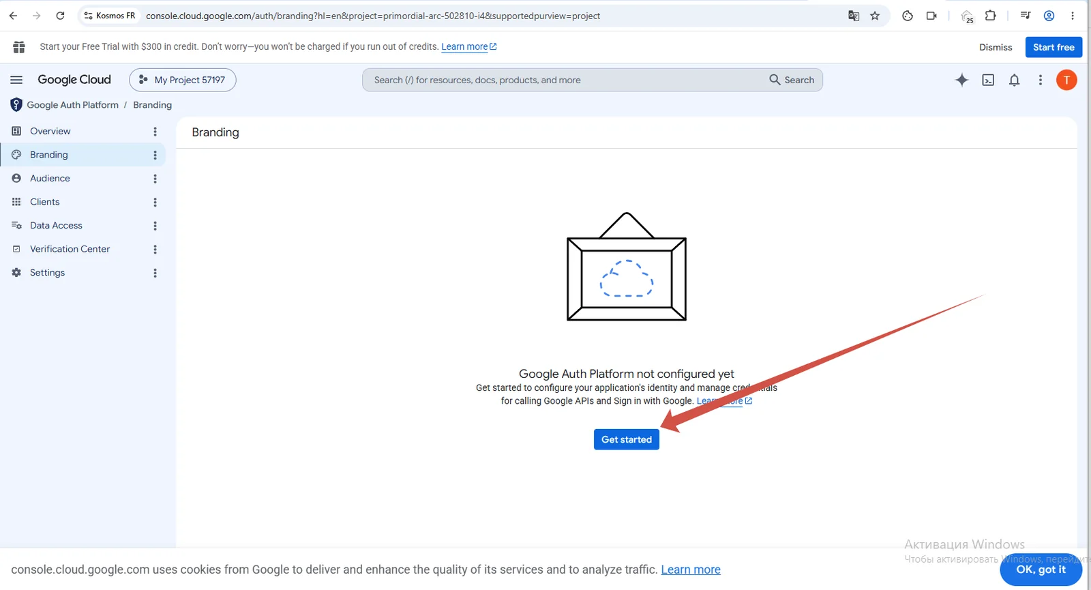Open the account avatar labeled T
This screenshot has height=590, width=1091.
click(1066, 80)
